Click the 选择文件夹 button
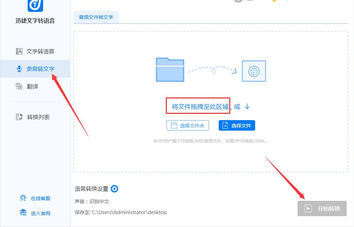This screenshot has height=227, width=354. coord(188,125)
